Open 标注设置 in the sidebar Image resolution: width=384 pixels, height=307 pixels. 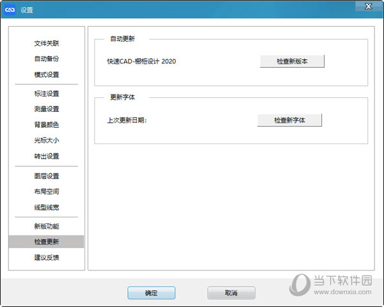pyautogui.click(x=47, y=93)
